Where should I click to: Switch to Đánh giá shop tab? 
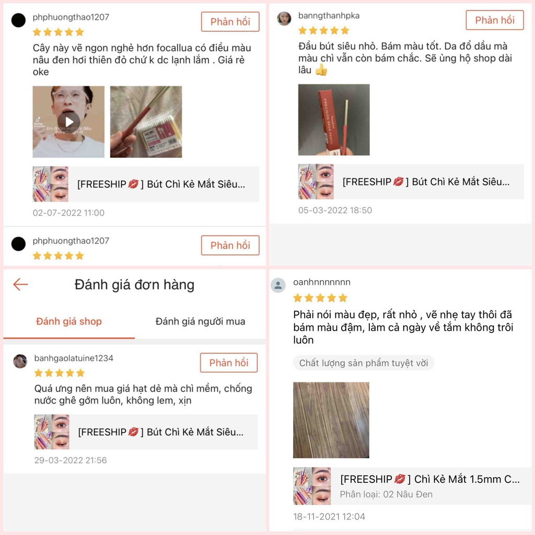[69, 321]
